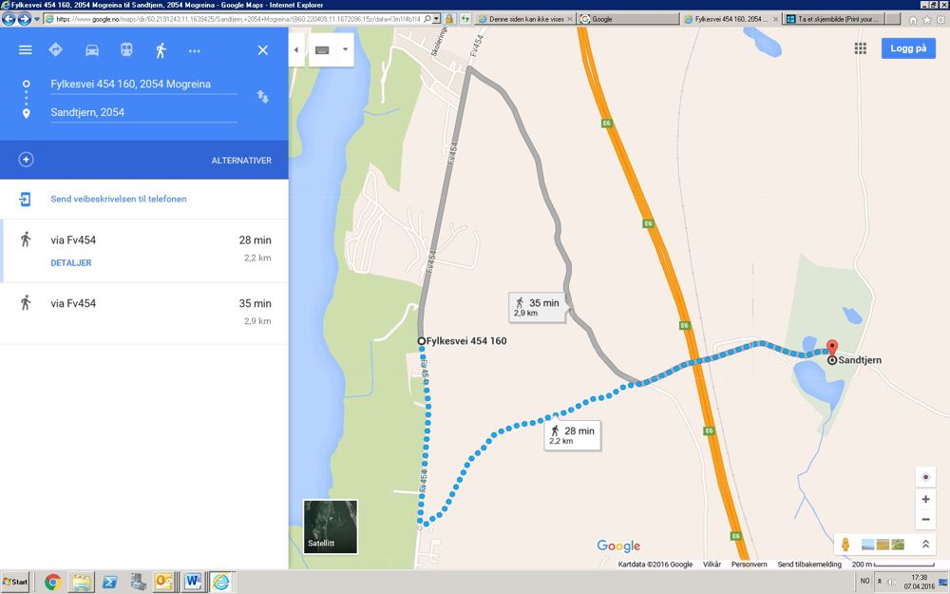This screenshot has height=594, width=950.
Task: Open Internet Explorer tools gear
Action: (x=940, y=19)
